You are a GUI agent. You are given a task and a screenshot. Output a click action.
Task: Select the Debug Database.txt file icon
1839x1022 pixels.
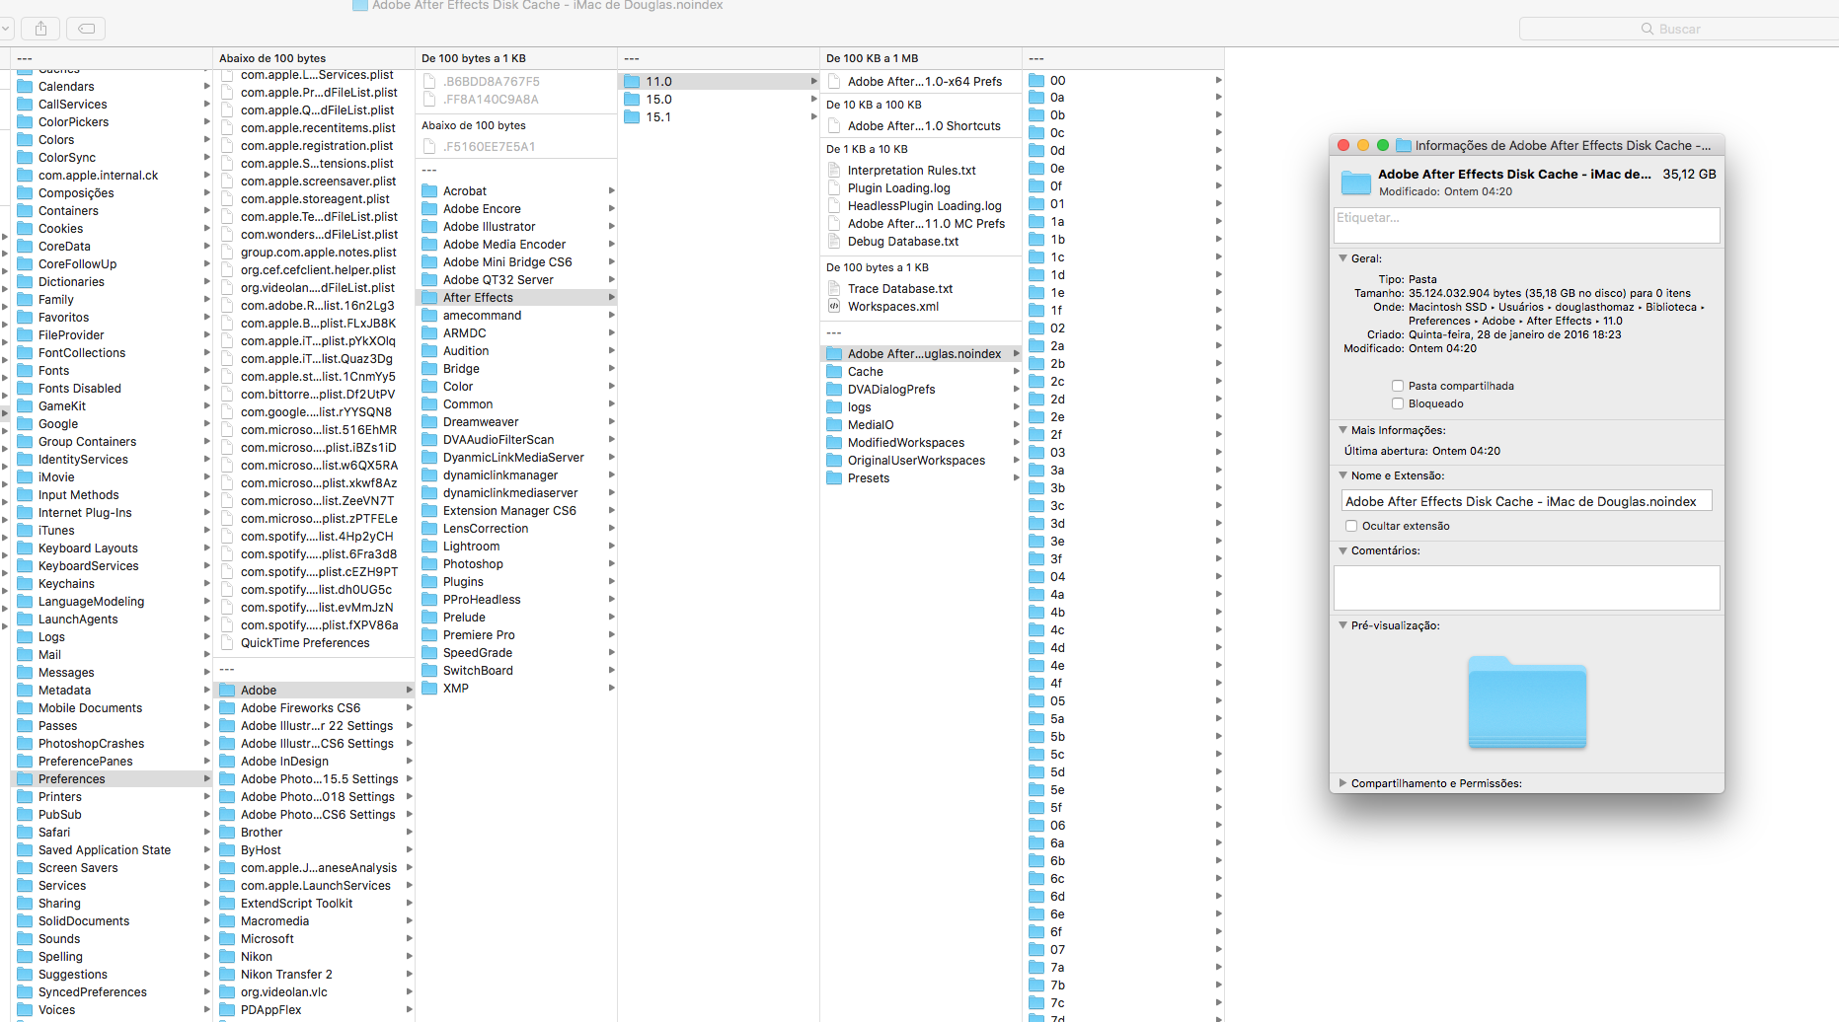click(834, 242)
